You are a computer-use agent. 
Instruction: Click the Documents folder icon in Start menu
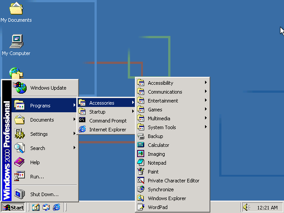pyautogui.click(x=20, y=119)
